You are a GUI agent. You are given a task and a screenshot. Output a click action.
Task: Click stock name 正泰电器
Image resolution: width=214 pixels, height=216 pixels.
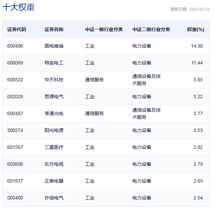[54, 181]
